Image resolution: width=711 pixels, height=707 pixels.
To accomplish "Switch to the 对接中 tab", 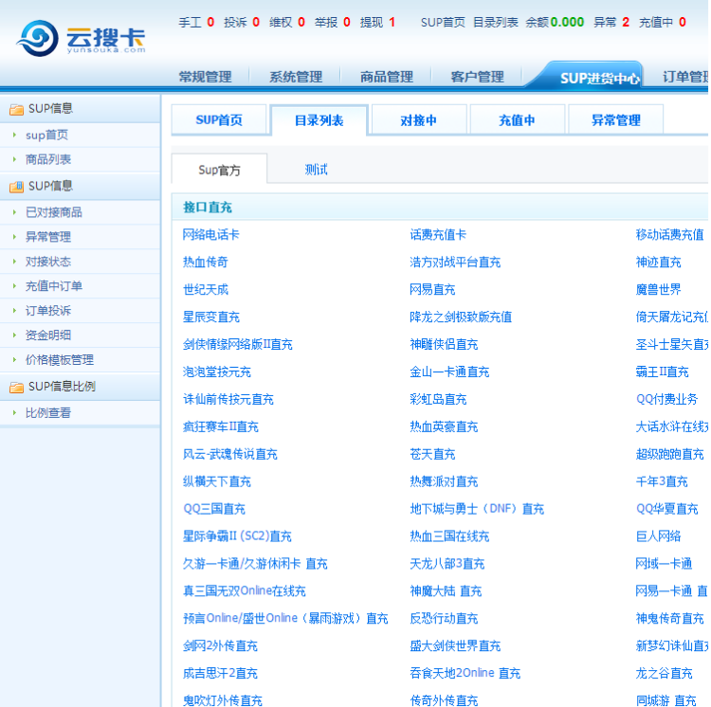I will tap(418, 120).
